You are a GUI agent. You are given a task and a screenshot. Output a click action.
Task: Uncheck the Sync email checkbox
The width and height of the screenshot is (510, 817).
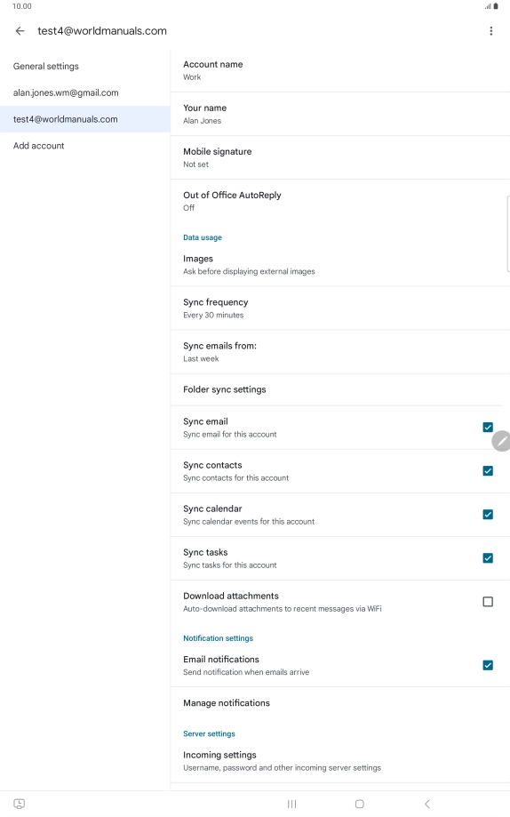point(488,428)
